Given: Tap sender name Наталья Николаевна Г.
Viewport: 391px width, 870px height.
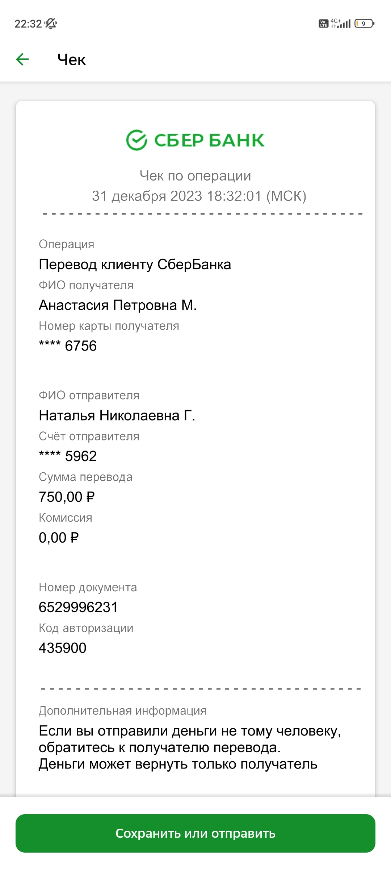Looking at the screenshot, I should point(117,415).
